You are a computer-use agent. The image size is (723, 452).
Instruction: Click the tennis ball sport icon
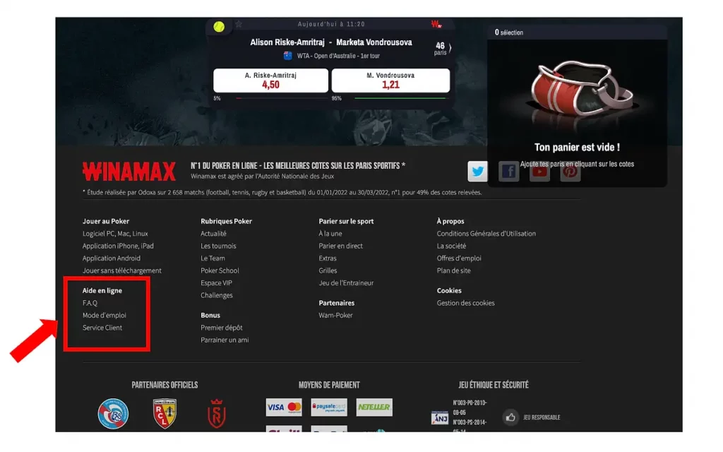tap(220, 26)
